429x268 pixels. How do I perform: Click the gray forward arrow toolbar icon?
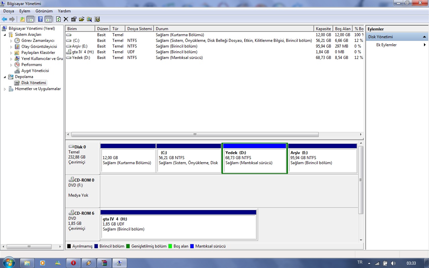[12, 19]
